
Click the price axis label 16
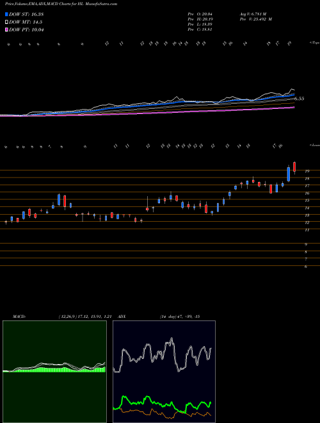click(x=307, y=193)
